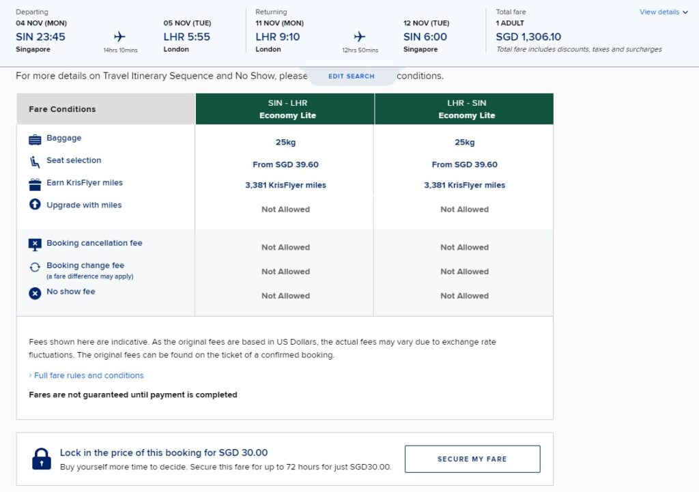The image size is (699, 492).
Task: Select the Fare Conditions header cell
Action: (x=63, y=109)
